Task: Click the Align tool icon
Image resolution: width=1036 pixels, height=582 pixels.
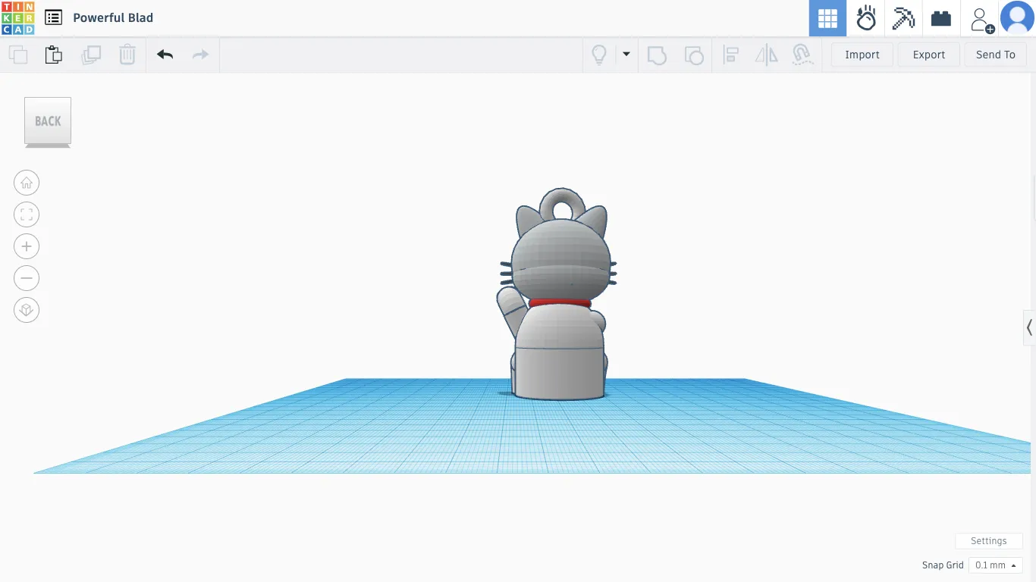Action: pyautogui.click(x=731, y=55)
